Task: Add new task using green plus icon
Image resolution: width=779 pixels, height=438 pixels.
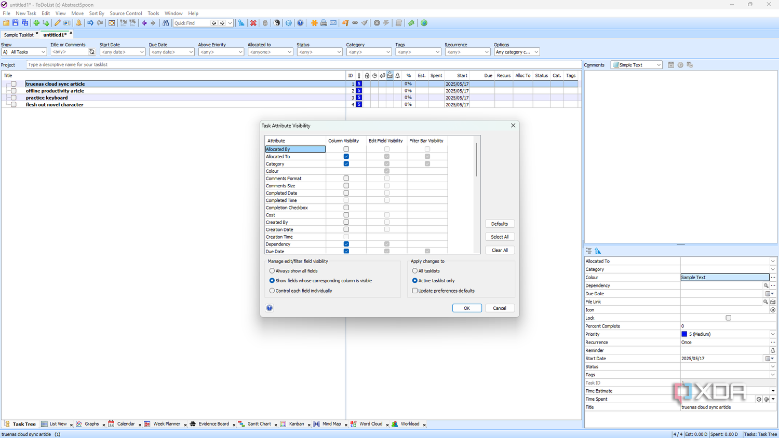Action: click(x=36, y=23)
